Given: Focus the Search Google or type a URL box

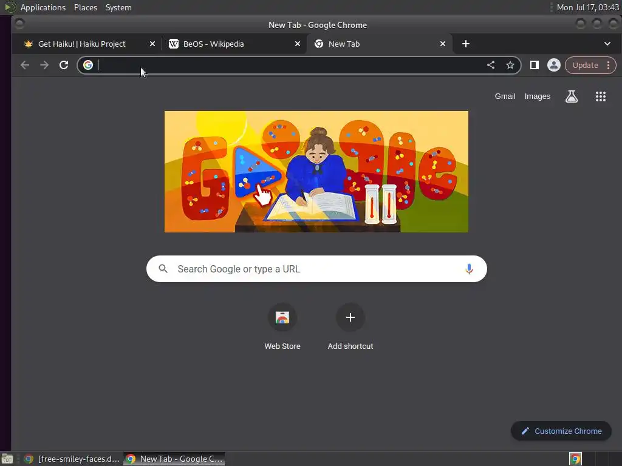Looking at the screenshot, I should [316, 269].
